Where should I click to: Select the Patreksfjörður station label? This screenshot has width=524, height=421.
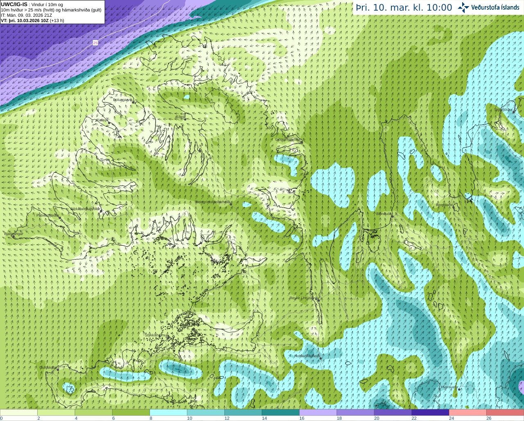click(48, 215)
